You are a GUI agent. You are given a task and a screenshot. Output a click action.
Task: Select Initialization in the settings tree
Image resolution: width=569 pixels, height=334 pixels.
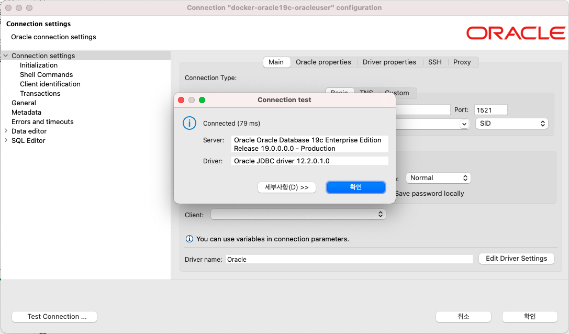pos(39,65)
